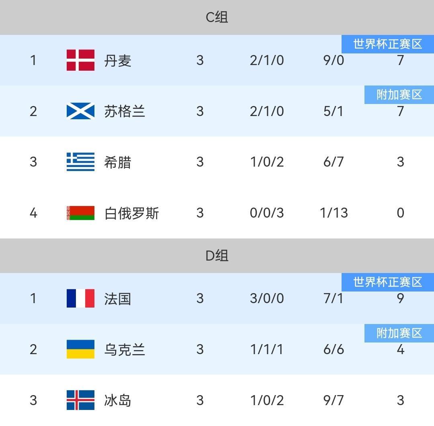Click the Belarus flag icon
Screen dimensions: 434x426
pyautogui.click(x=80, y=213)
